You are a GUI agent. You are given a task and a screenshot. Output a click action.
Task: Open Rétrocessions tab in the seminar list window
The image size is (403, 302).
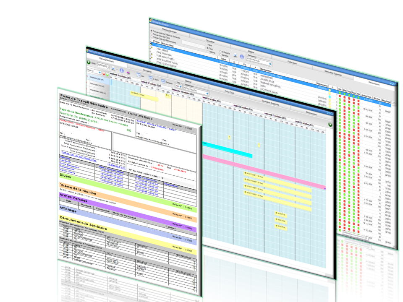[x=374, y=83]
